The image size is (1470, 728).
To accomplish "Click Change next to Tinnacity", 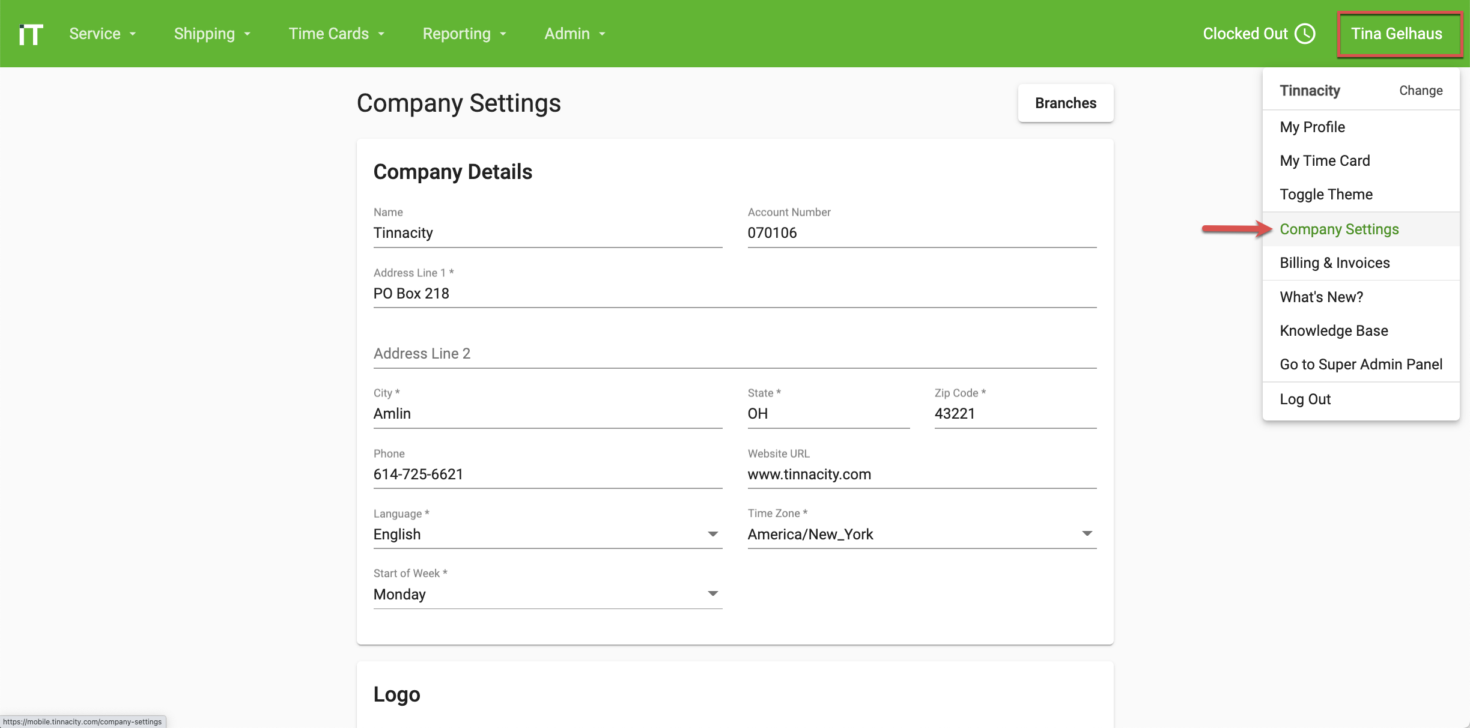I will point(1420,90).
